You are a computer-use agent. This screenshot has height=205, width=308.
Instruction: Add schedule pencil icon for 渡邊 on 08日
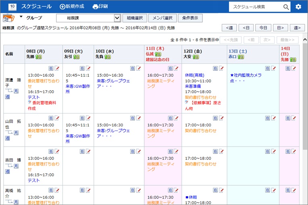[57, 68]
